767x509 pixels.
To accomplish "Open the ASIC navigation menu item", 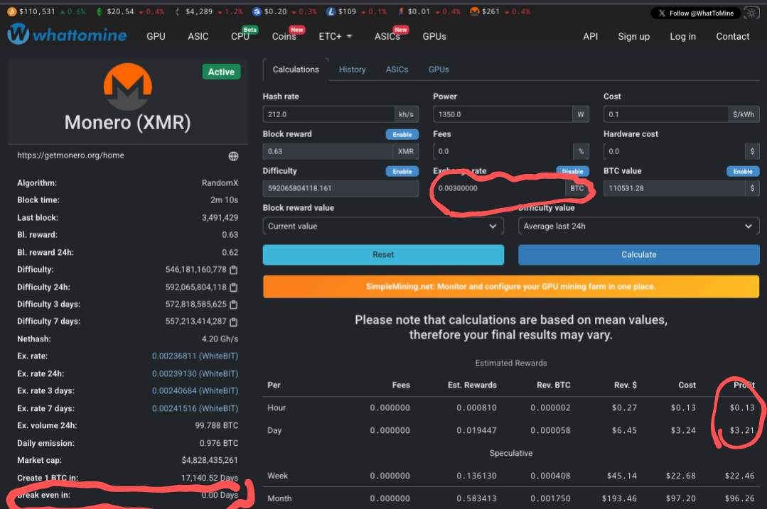I will point(198,37).
